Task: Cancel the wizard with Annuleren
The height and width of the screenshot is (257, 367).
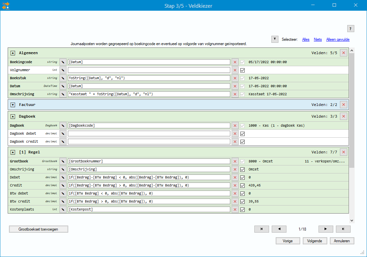Action: pos(342,241)
